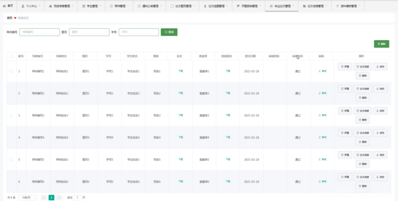Open 论文成绩 for row 1
This screenshot has width=398, height=202.
(x=363, y=67)
